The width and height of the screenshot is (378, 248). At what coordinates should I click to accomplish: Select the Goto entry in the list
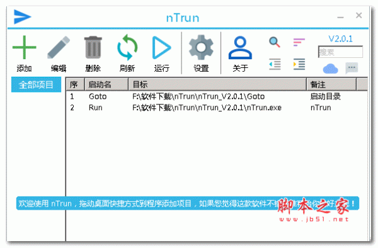tap(98, 96)
